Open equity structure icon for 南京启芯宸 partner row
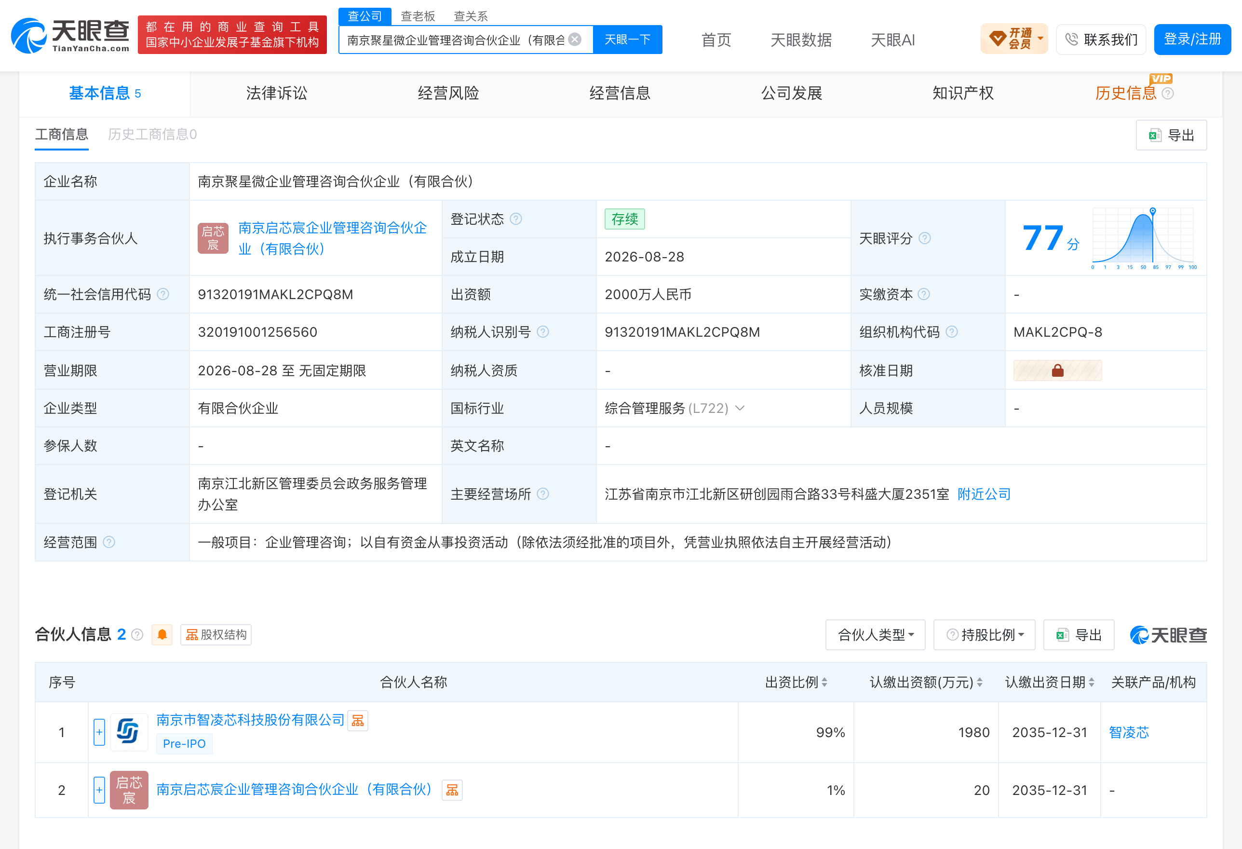Viewport: 1242px width, 849px height. 452,790
